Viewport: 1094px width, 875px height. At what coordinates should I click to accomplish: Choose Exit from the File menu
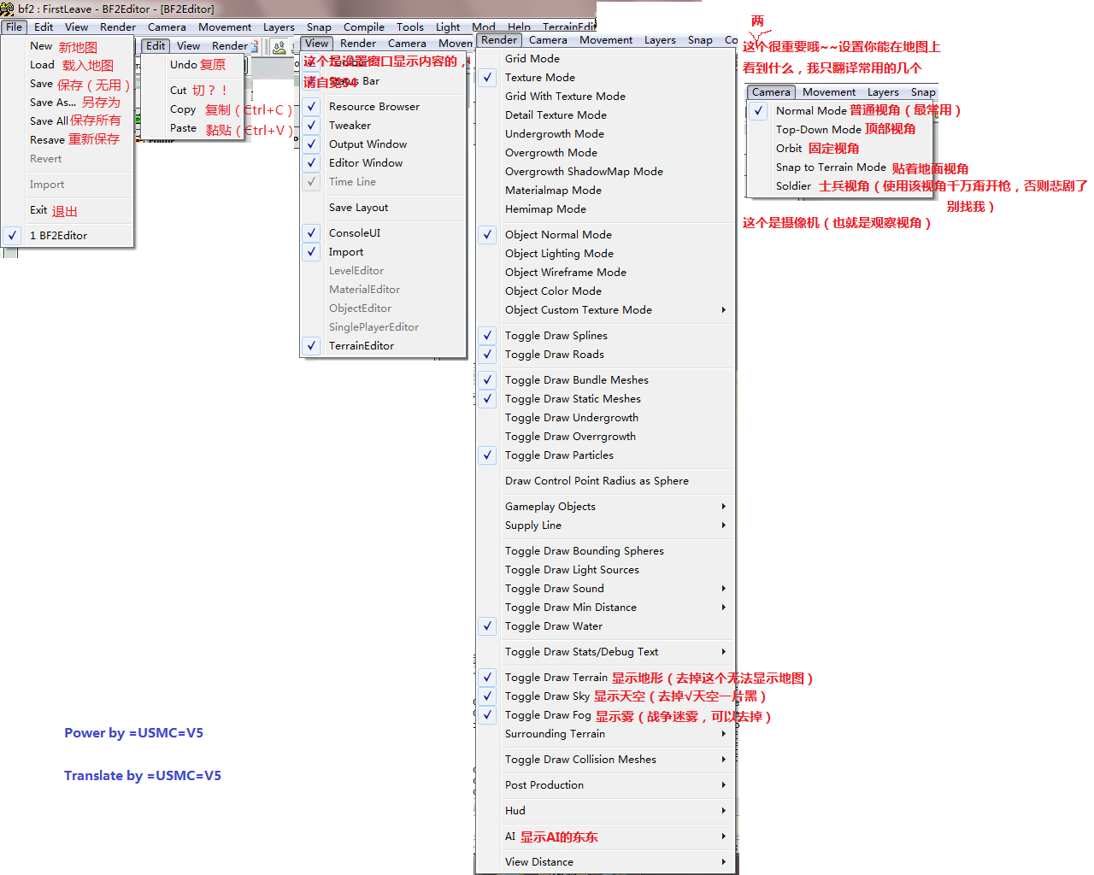pyautogui.click(x=68, y=210)
